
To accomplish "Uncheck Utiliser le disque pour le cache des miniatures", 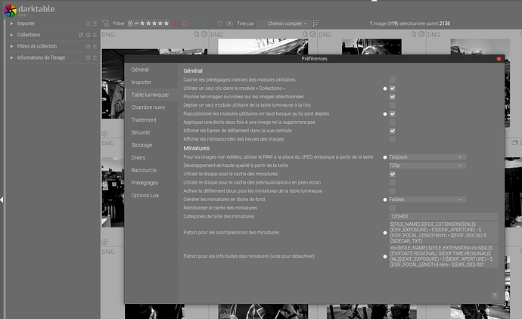I will point(393,174).
